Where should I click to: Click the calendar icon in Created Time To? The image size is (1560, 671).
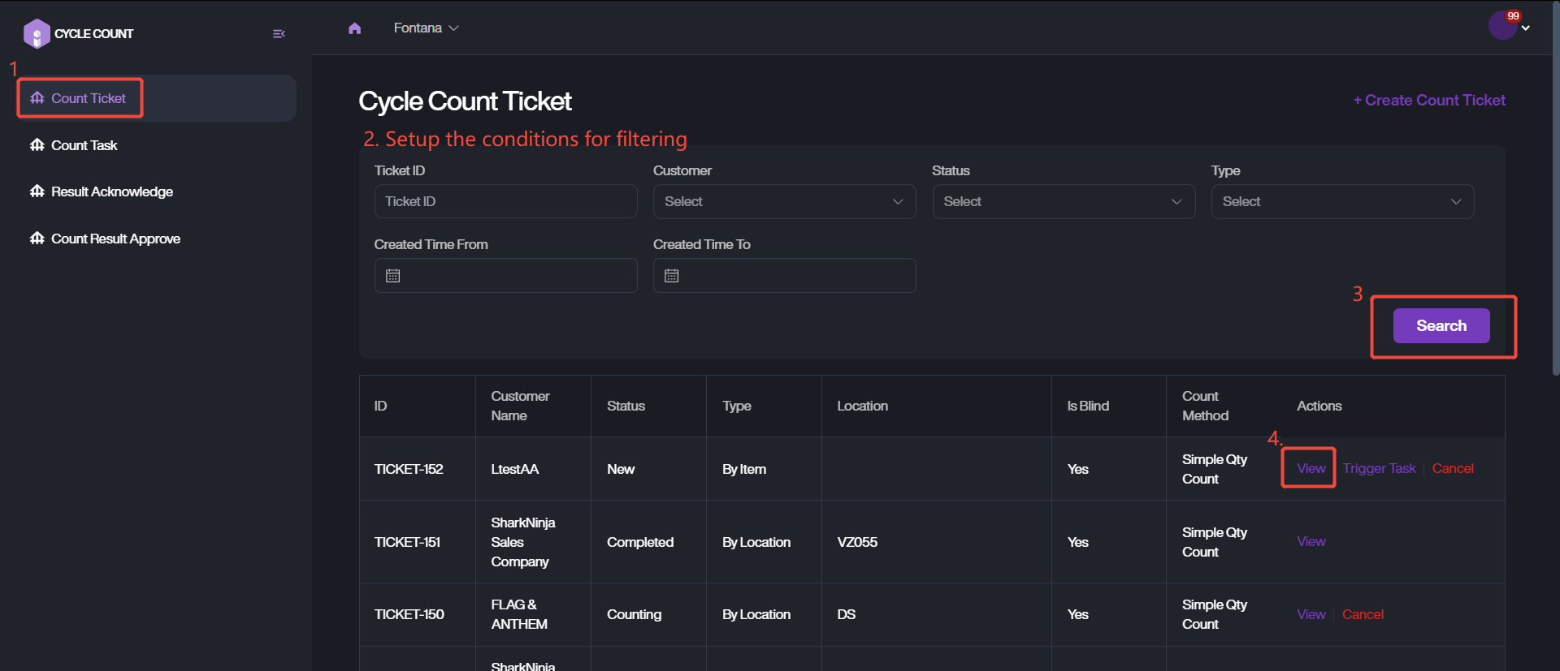pos(672,276)
